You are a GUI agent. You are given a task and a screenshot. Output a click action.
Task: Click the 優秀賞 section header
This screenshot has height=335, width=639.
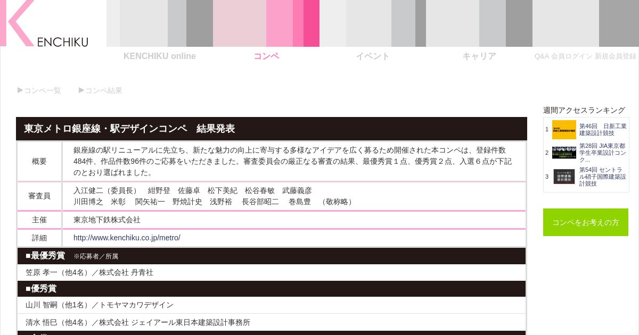click(x=41, y=289)
